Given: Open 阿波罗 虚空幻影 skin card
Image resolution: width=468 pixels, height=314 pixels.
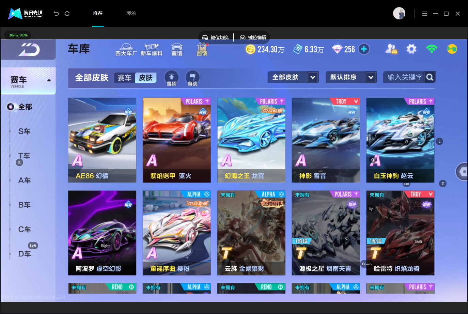Looking at the screenshot, I should pos(102,233).
